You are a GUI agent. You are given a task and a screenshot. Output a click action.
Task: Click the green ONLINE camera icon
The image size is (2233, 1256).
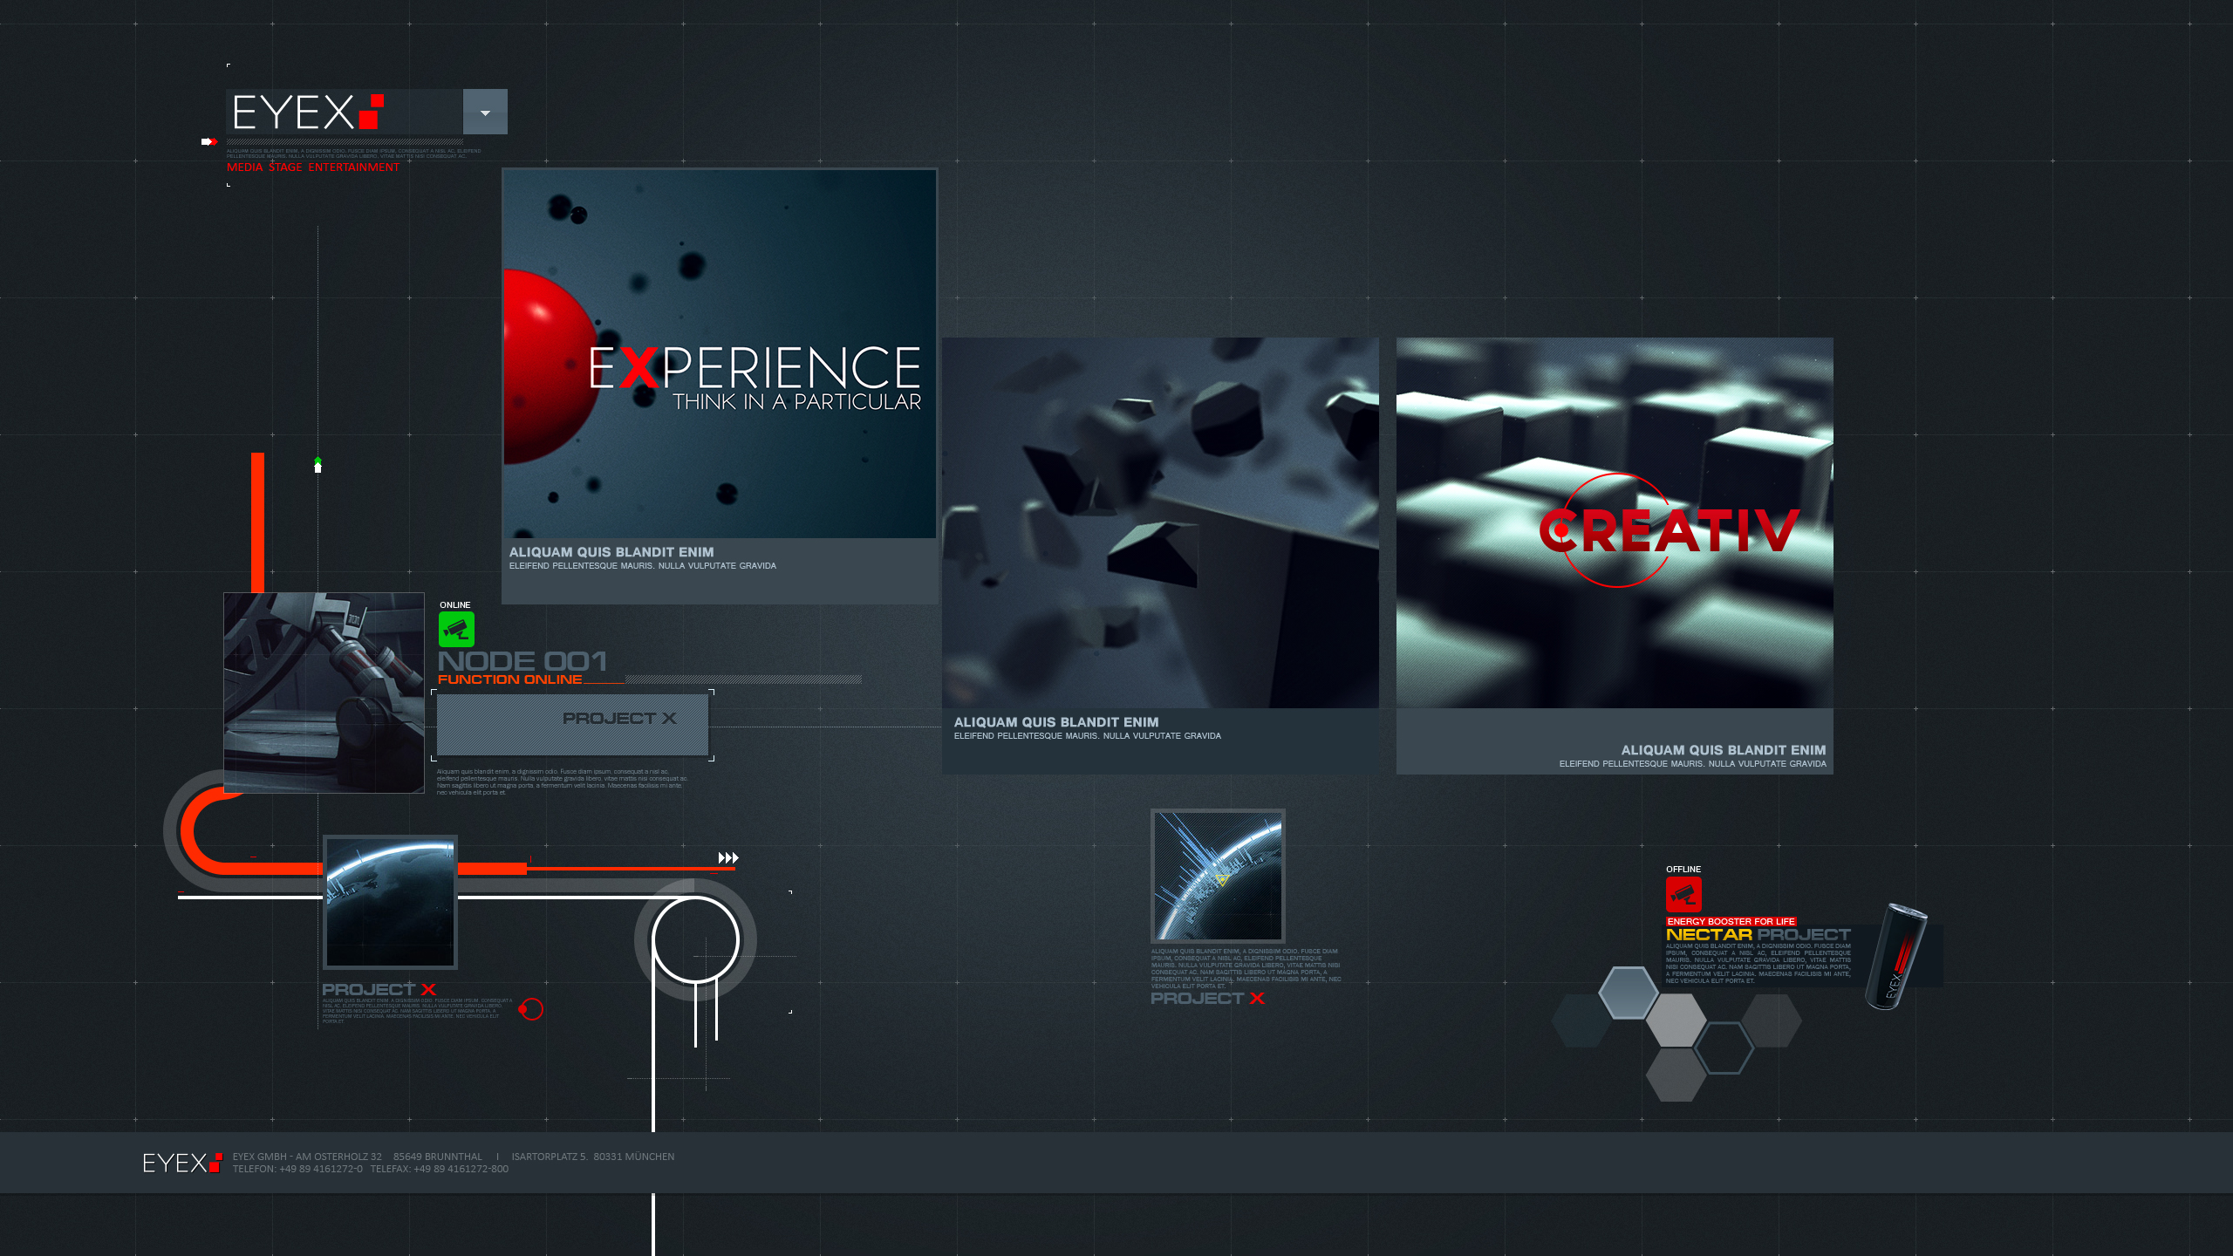tap(456, 629)
